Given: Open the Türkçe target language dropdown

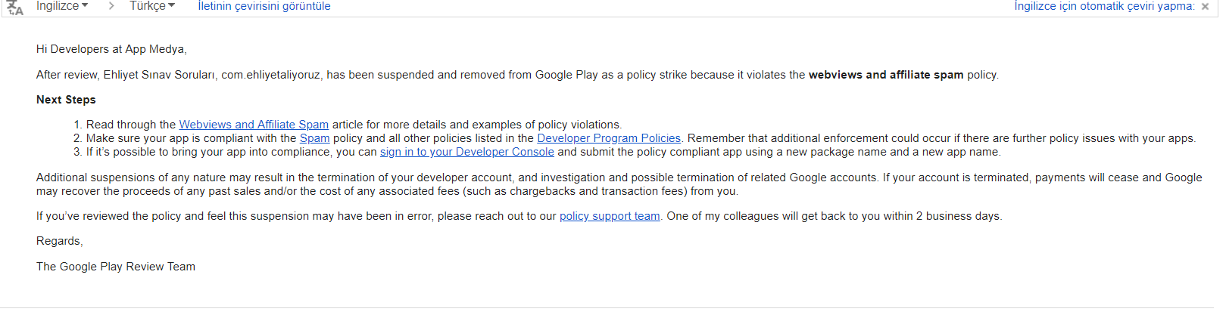Looking at the screenshot, I should (152, 6).
